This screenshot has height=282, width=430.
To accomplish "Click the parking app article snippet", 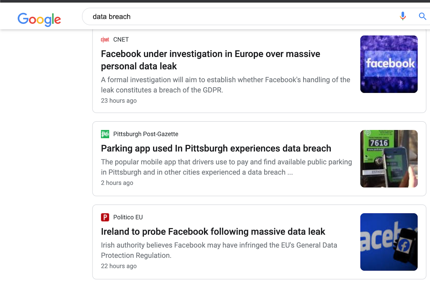I will pyautogui.click(x=226, y=167).
